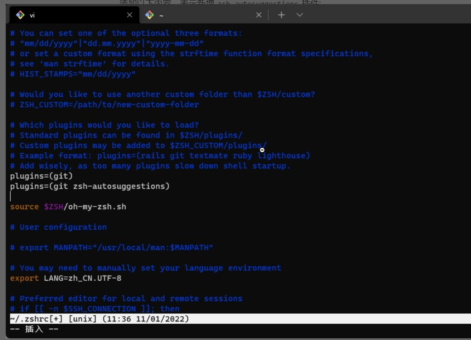The height and width of the screenshot is (340, 471).
Task: Click the plugins=(git zsh-autosuggestions) line
Action: [90, 186]
